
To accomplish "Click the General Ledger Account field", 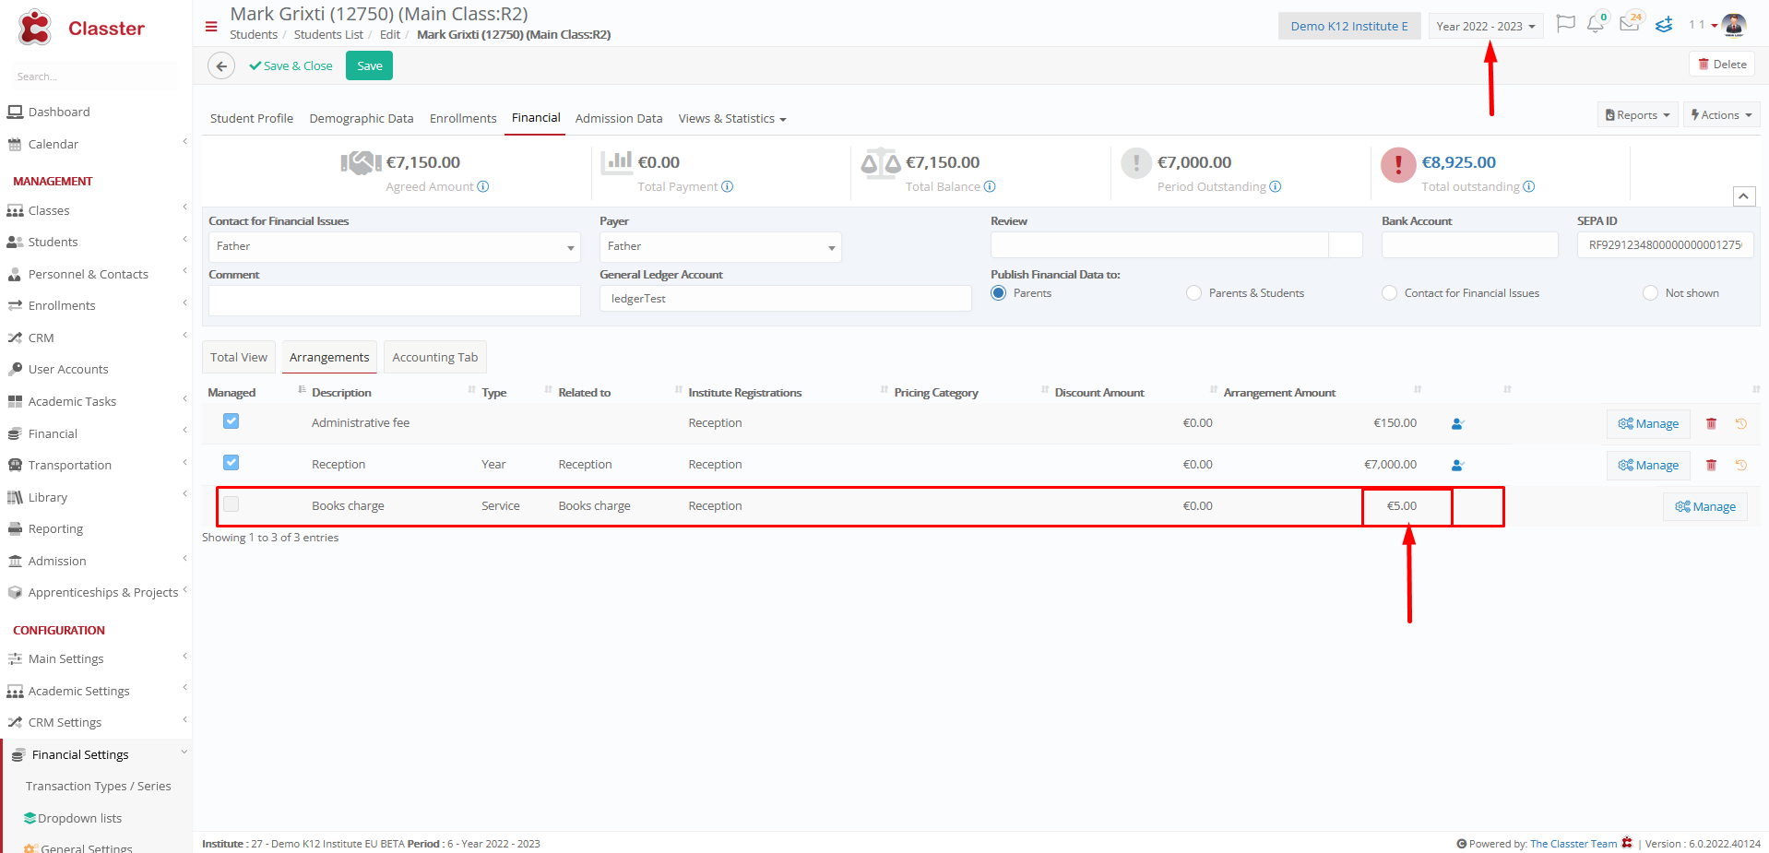I will coord(785,299).
